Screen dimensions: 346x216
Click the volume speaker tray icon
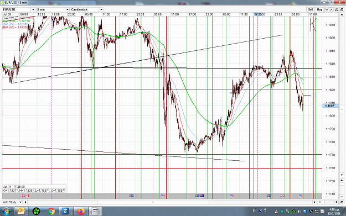click(299, 212)
